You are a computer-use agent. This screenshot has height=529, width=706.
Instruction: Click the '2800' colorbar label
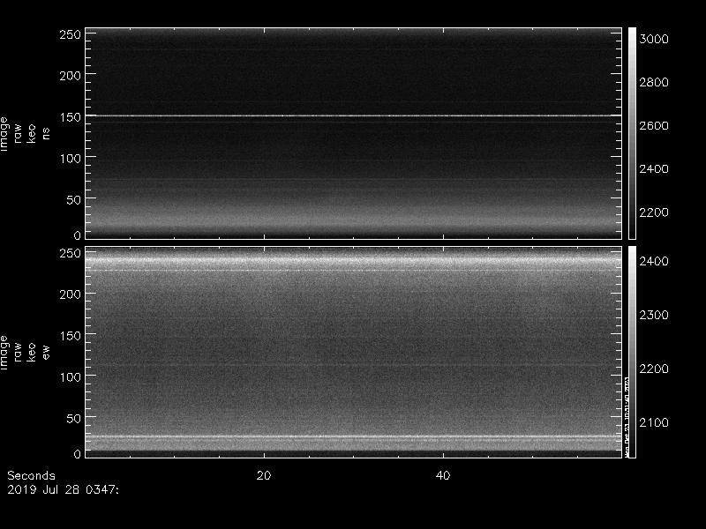tap(654, 82)
